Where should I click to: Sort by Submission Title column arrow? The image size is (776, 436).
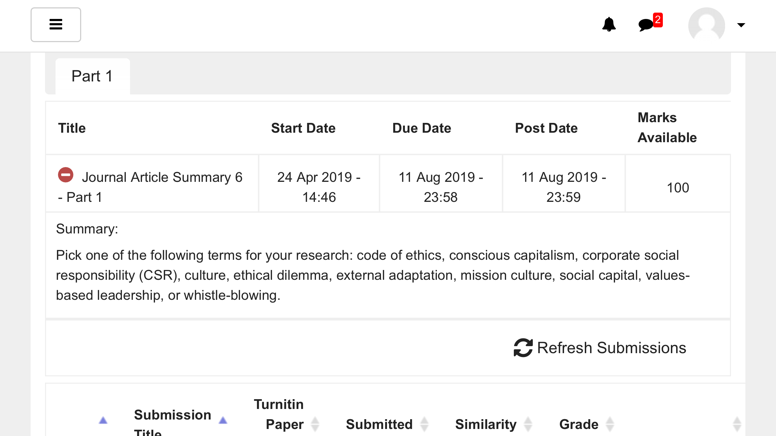pos(223,420)
